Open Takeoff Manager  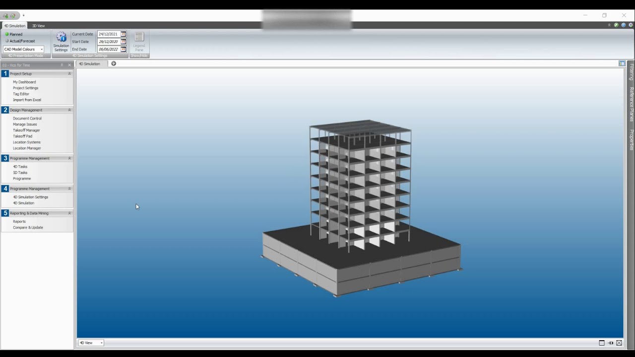(26, 130)
